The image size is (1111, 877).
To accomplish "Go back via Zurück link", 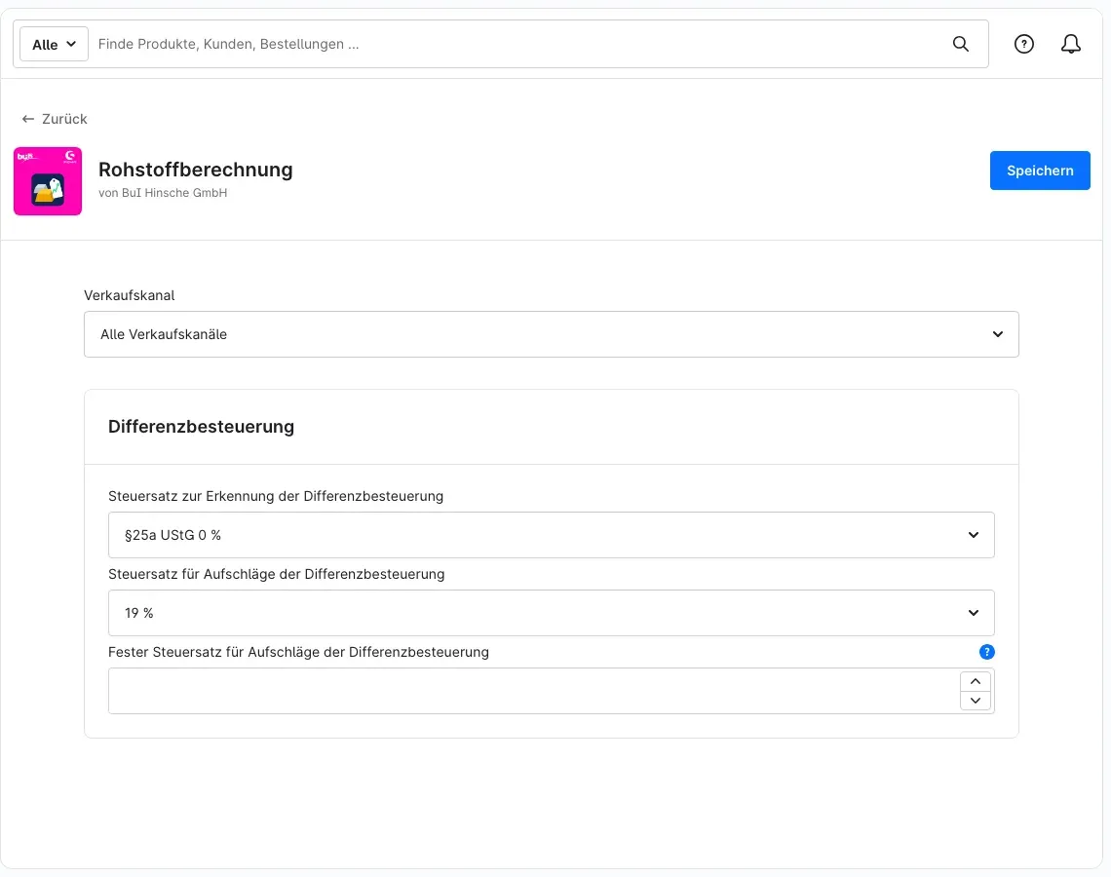I will 55,119.
